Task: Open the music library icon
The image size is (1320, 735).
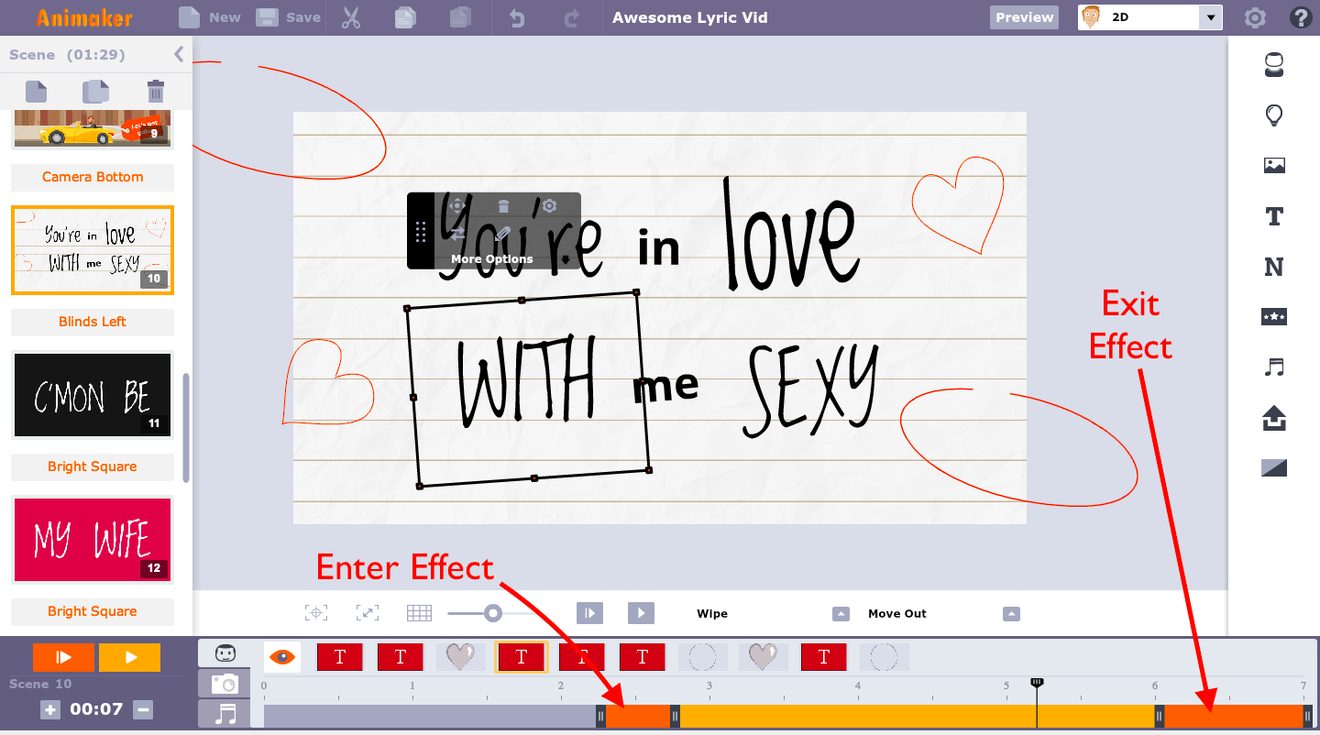Action: coord(1274,367)
